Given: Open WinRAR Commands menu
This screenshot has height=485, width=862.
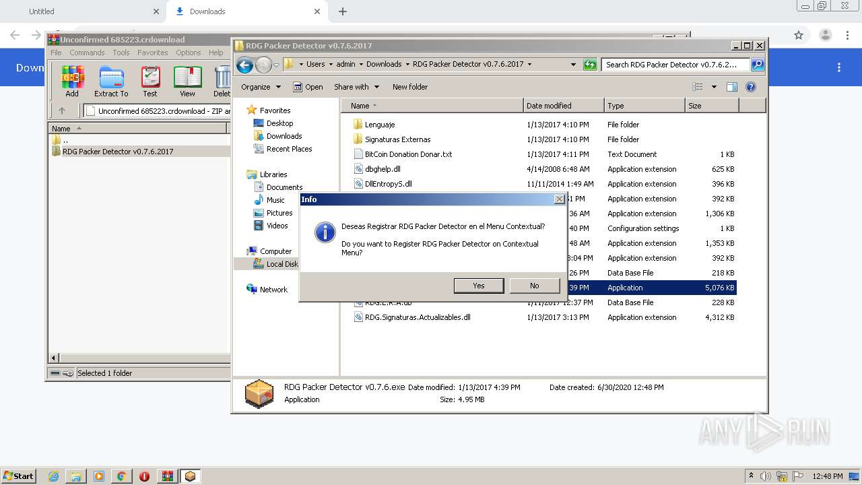Looking at the screenshot, I should tap(87, 53).
